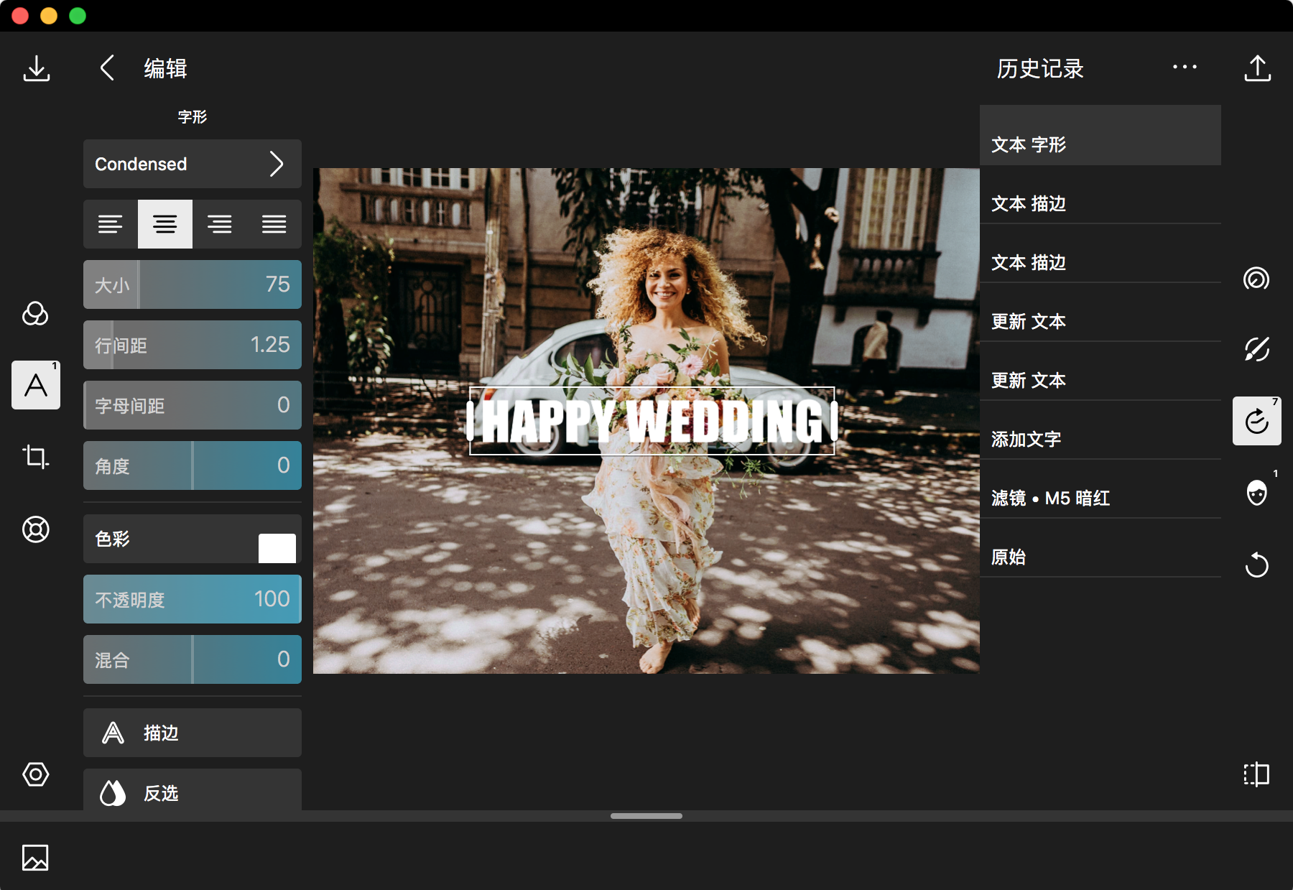Open the white 色彩 color swatch
The height and width of the screenshot is (890, 1293).
coord(277,548)
